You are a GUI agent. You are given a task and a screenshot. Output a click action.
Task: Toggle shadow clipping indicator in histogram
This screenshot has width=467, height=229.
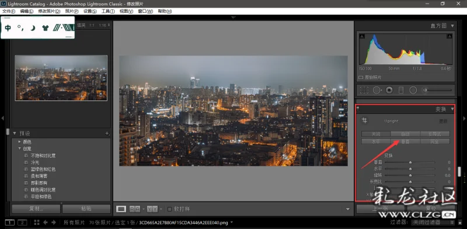pyautogui.click(x=362, y=36)
